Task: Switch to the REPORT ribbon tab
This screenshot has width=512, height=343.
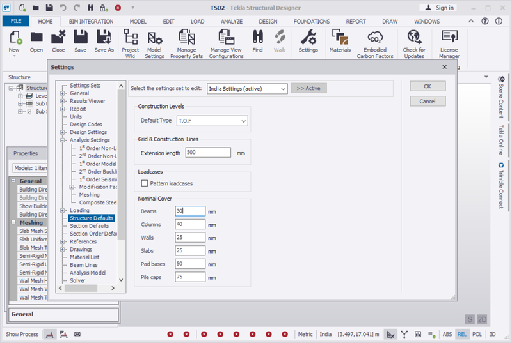Action: coord(356,22)
